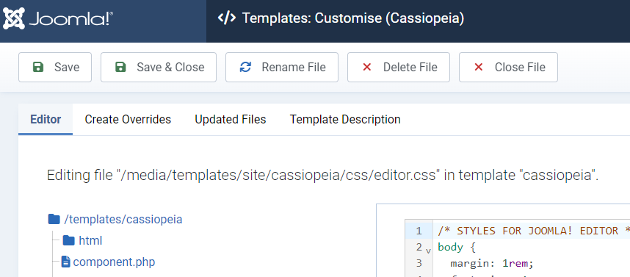Click the red X icon on Close File
Image resolution: width=630 pixels, height=277 pixels.
click(x=479, y=67)
